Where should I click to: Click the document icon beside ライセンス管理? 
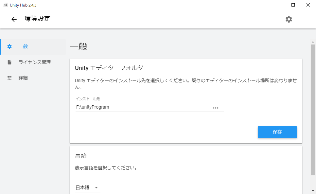9,62
